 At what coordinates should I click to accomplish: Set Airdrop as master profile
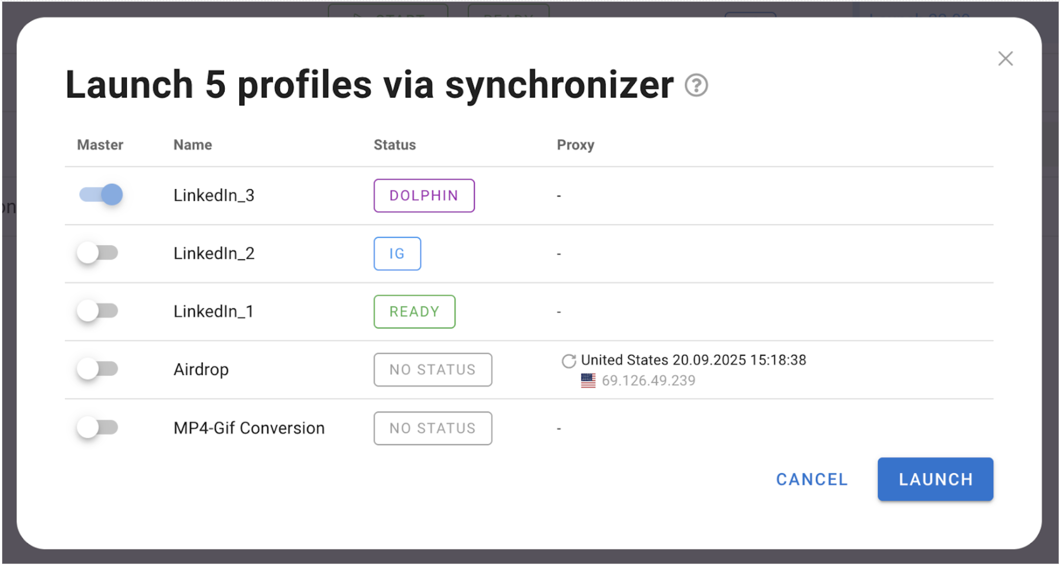(x=98, y=369)
